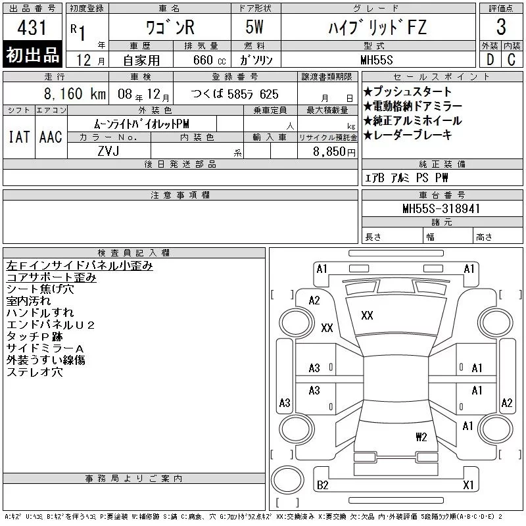The height and width of the screenshot is (526, 526).
Task: Click the exterior grade D
Action: tap(490, 60)
